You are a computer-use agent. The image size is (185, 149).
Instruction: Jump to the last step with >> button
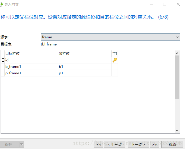[154, 144]
